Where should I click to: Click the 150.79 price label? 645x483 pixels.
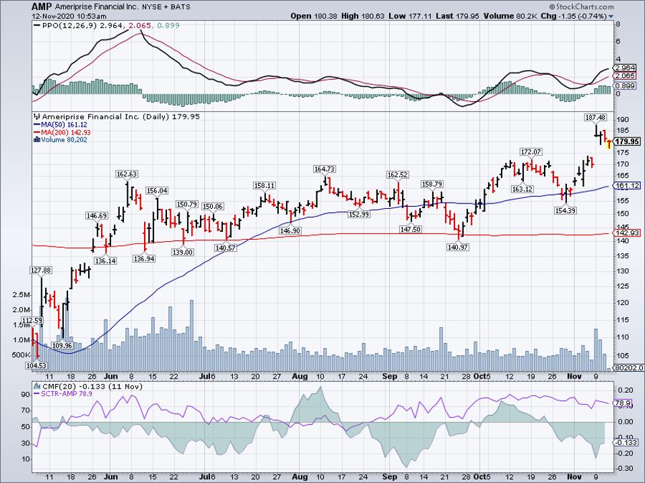(x=186, y=204)
